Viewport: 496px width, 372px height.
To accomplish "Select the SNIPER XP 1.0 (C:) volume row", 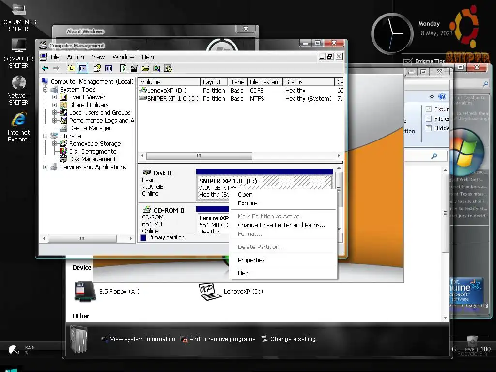I will point(241,99).
